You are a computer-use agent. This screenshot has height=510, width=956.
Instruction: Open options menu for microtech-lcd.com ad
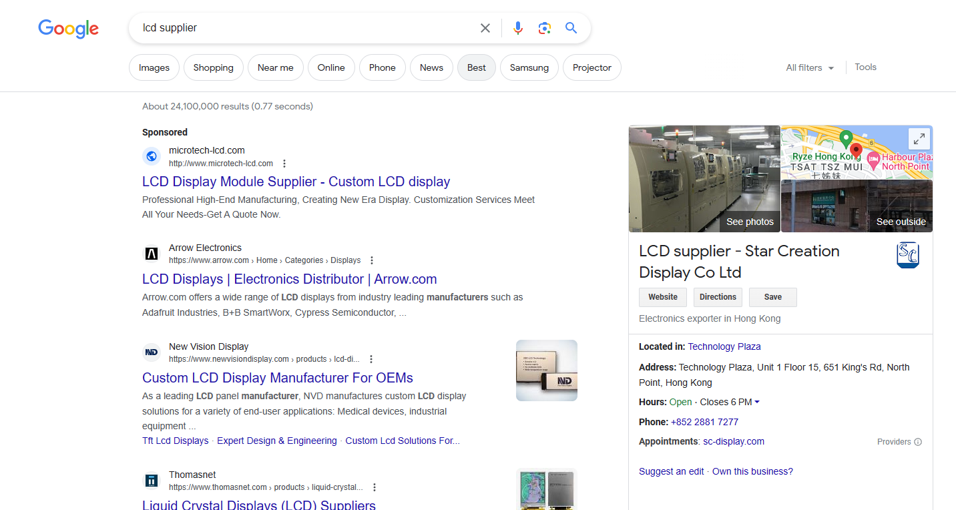click(x=284, y=164)
